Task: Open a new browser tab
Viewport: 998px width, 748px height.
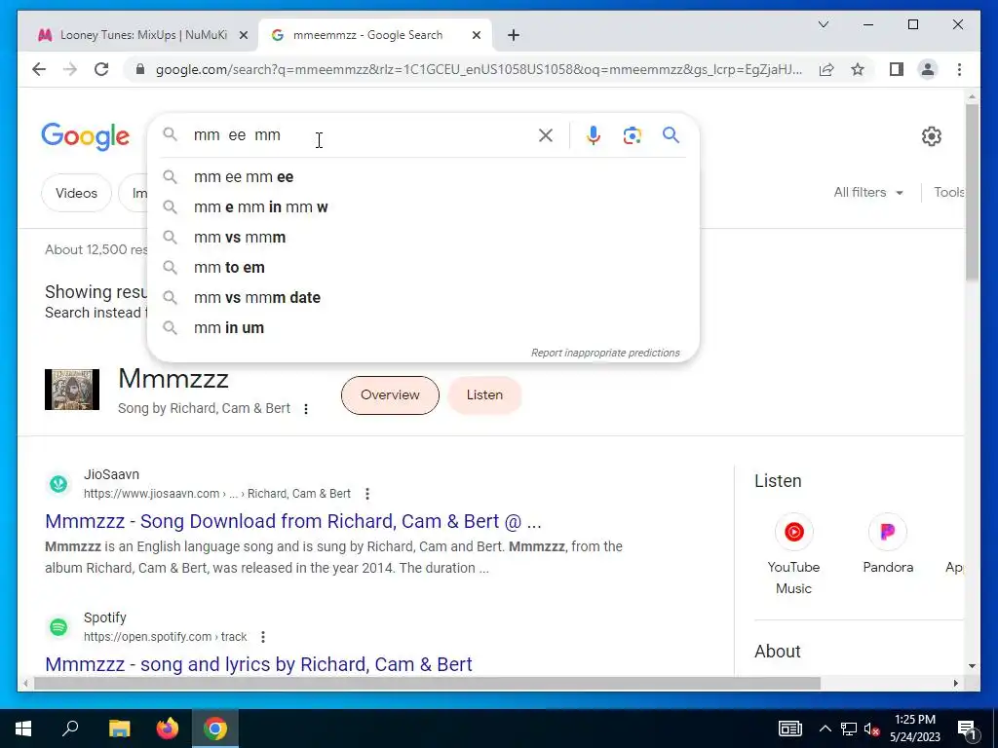Action: [514, 36]
